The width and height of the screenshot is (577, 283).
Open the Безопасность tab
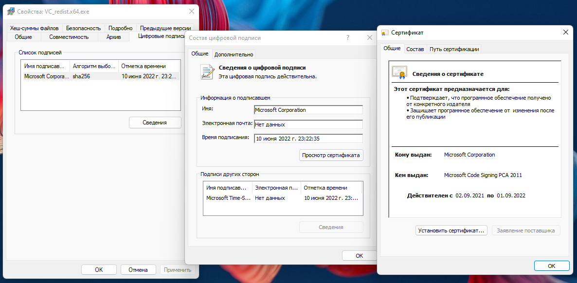coord(83,28)
